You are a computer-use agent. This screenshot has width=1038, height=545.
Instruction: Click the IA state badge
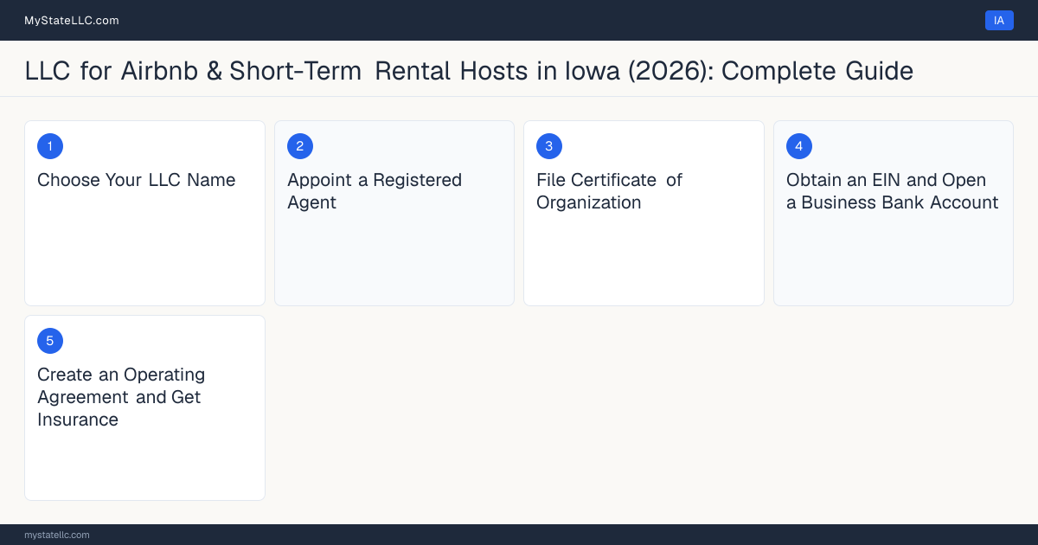pyautogui.click(x=999, y=20)
